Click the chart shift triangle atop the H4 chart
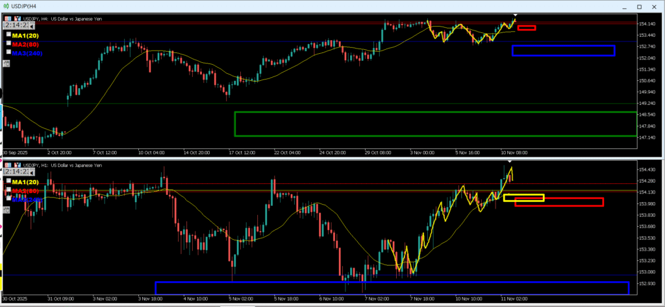Screen dimensions: 665x307 (515, 14)
